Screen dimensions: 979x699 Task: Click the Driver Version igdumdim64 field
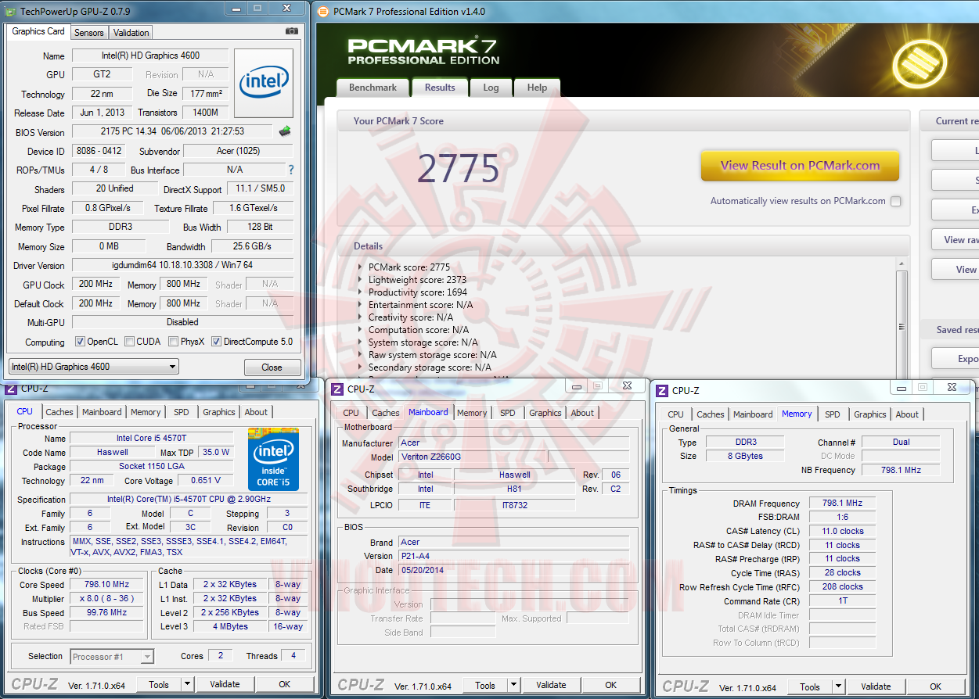coord(182,265)
